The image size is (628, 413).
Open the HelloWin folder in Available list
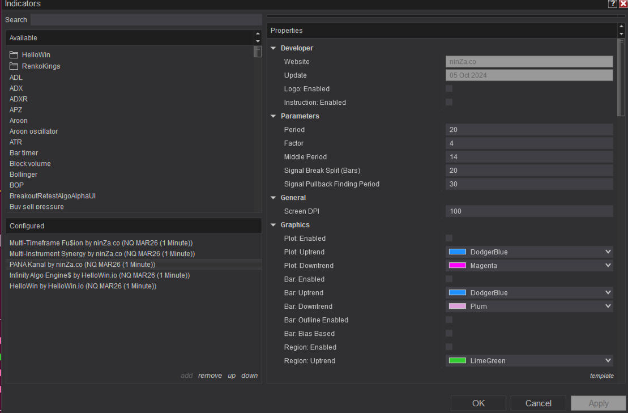36,55
